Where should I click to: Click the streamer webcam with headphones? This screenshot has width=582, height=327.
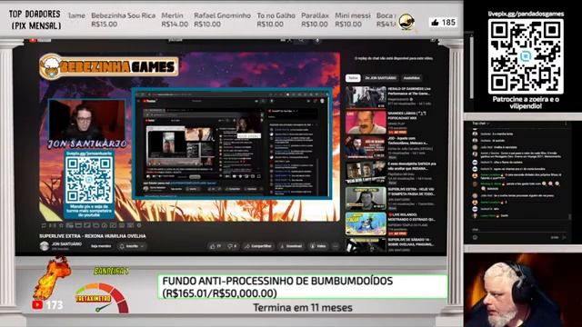click(523, 291)
